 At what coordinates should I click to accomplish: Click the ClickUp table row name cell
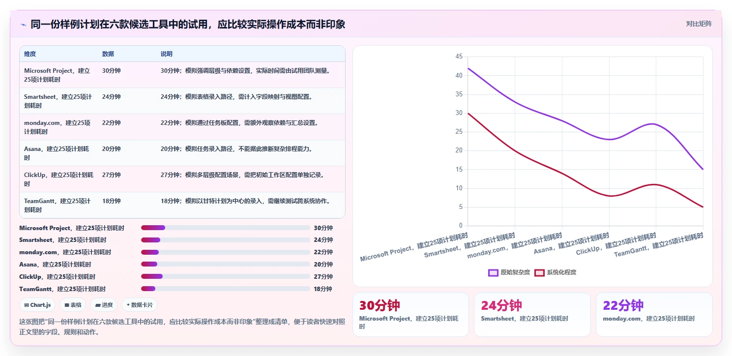click(59, 179)
